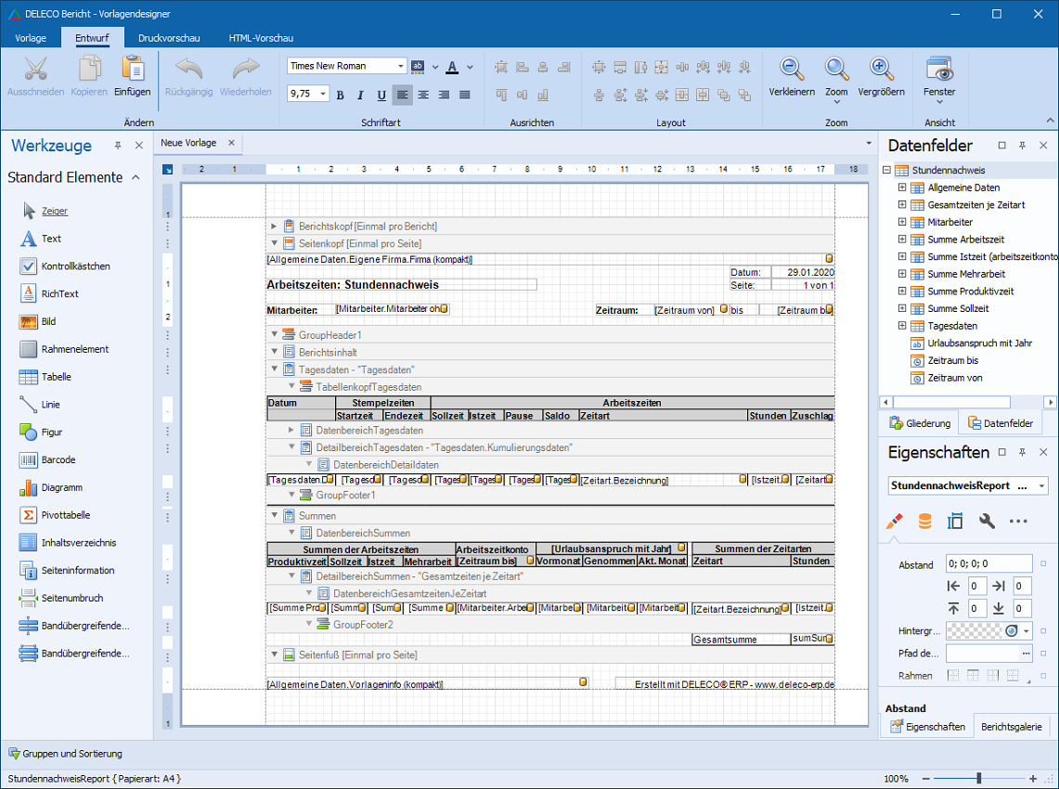
Task: Open Gruppen und Sortierung panel
Action: pyautogui.click(x=65, y=754)
